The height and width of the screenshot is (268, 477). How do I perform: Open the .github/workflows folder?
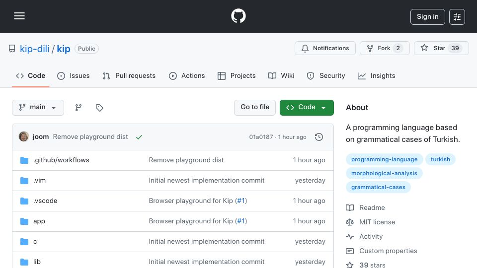[x=61, y=160]
